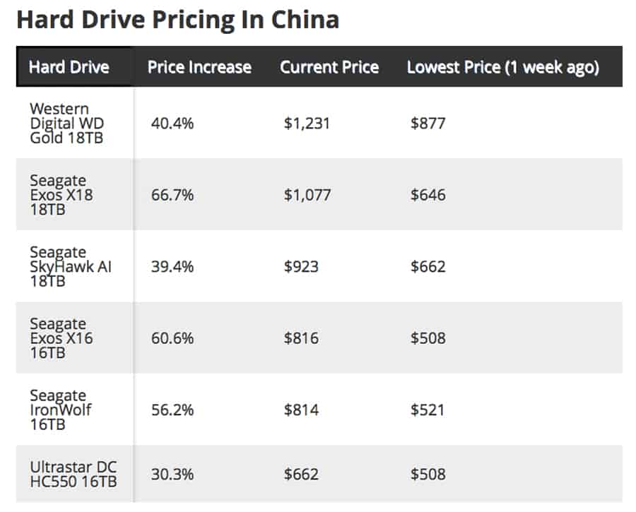This screenshot has height=512, width=636.
Task: Click the $877 lowest price value
Action: tap(428, 124)
